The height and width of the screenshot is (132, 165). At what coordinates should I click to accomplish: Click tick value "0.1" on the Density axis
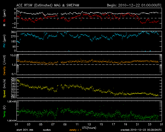pyautogui.click(x=14, y=74)
